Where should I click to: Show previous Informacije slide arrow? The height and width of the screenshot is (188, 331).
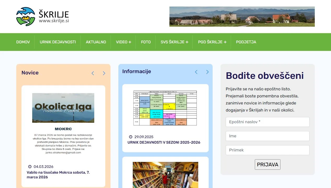196,72
